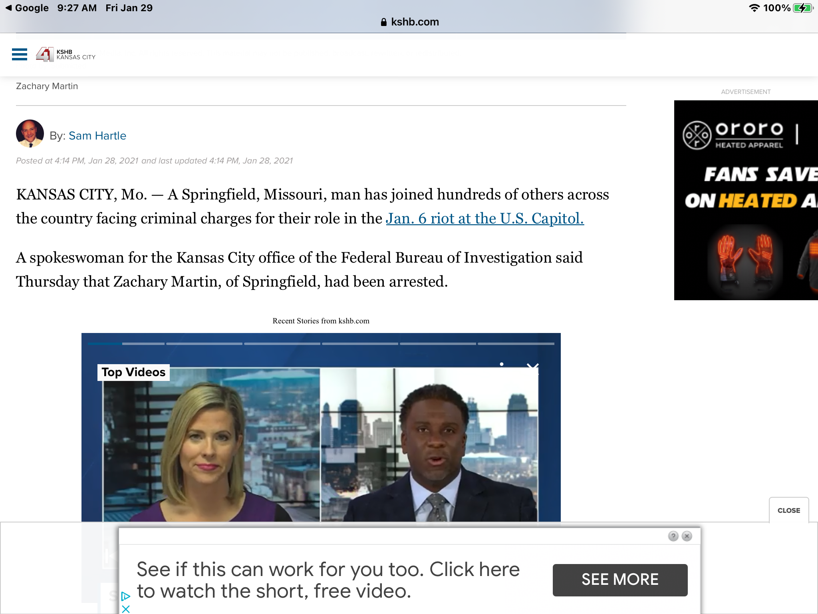Play the Top Videos news anchors clip

coord(321,444)
